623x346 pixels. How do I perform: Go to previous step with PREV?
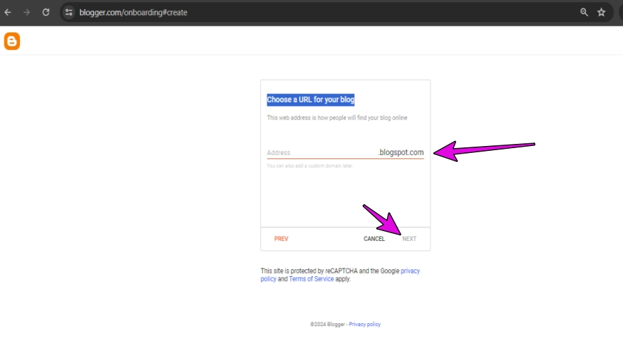pos(281,239)
